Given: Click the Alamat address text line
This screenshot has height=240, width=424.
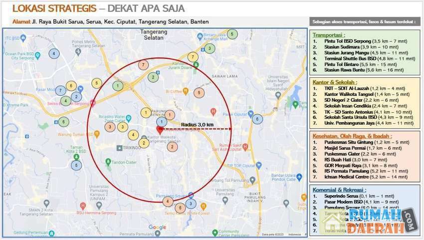Looking at the screenshot, I should coord(110,21).
